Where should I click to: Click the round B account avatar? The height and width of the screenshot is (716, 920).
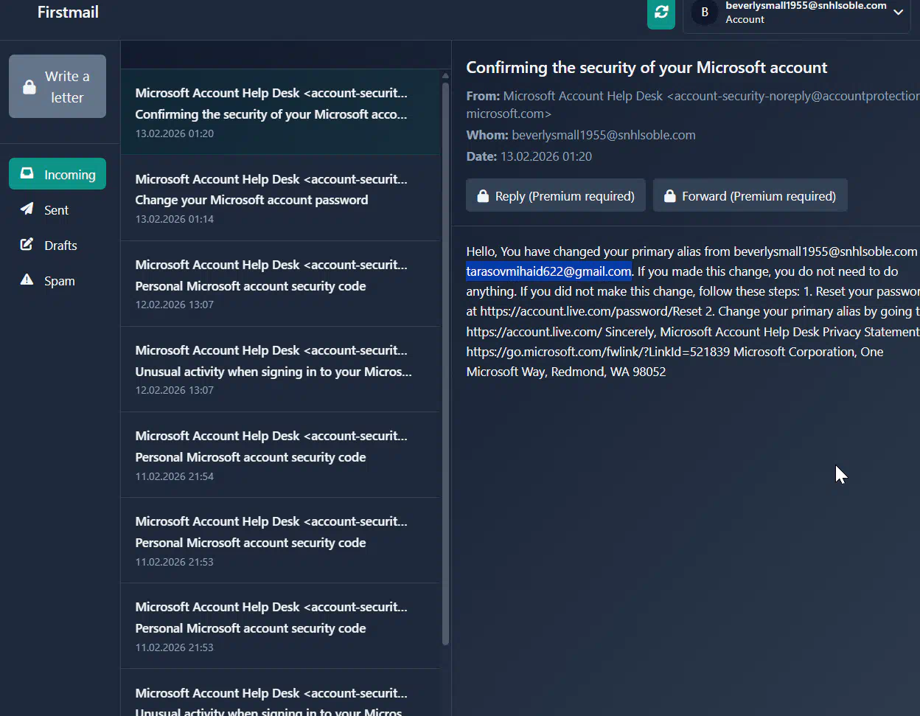tap(704, 13)
